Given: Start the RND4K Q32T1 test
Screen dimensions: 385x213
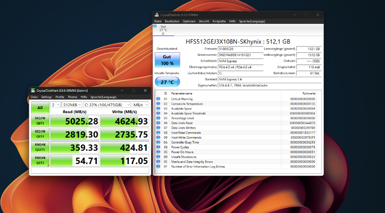Looking at the screenshot, I should pos(40,147).
